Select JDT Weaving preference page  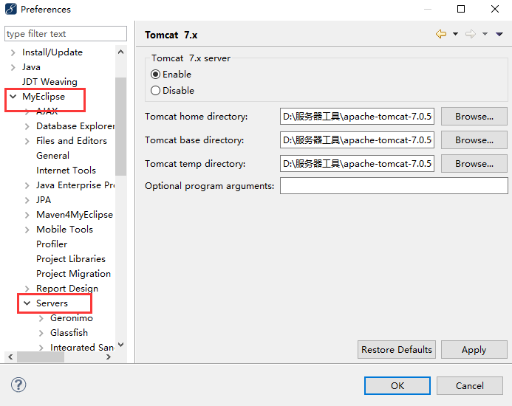pyautogui.click(x=50, y=82)
